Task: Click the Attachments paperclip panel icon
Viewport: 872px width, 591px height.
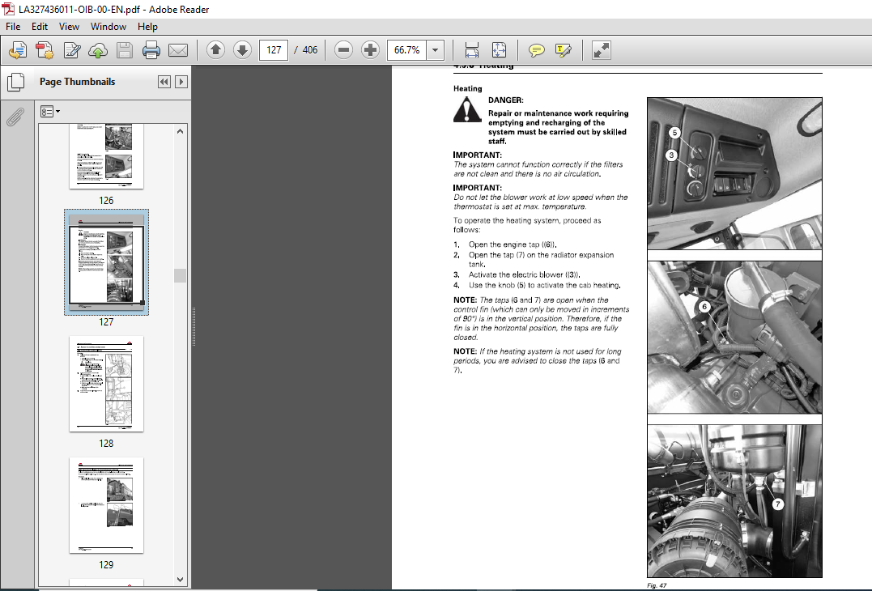Action: (15, 117)
